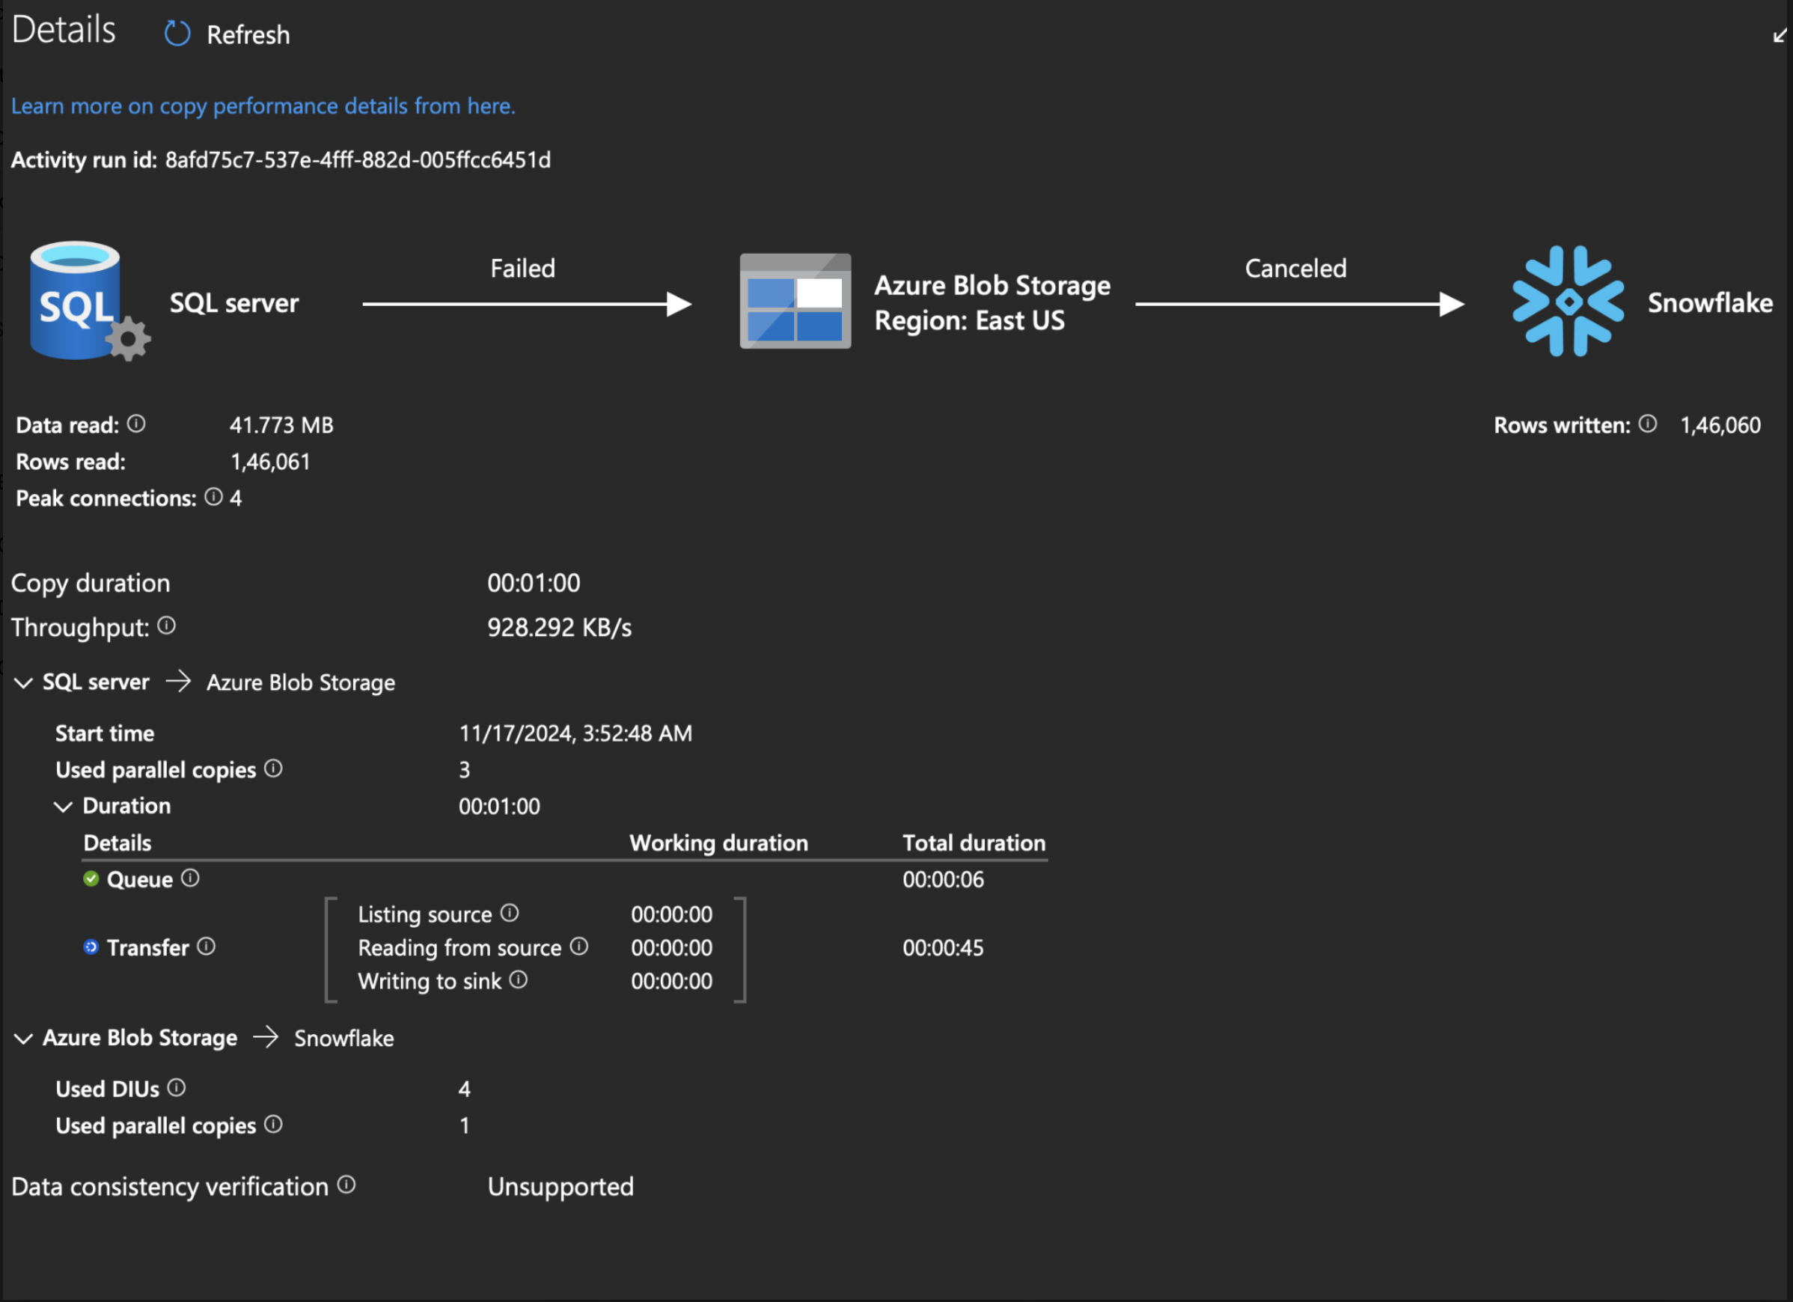The height and width of the screenshot is (1302, 1793).
Task: Click info icon next to Queue
Action: pos(191,878)
